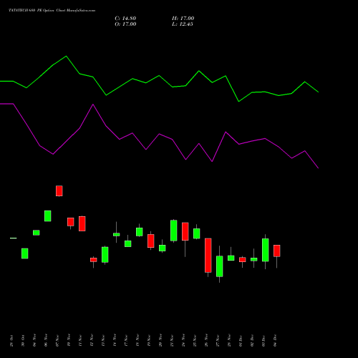Click the 12 Nov date axis label
This screenshot has width=358, height=358.
(x=92, y=340)
